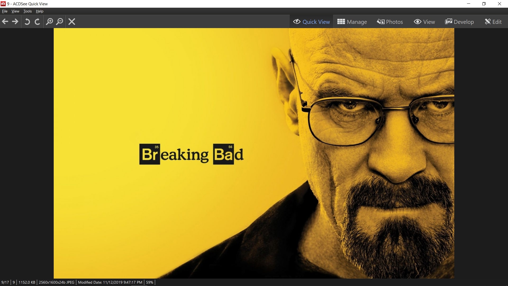Click the ACDSee app icon in title bar
Image resolution: width=508 pixels, height=286 pixels.
(x=3, y=4)
